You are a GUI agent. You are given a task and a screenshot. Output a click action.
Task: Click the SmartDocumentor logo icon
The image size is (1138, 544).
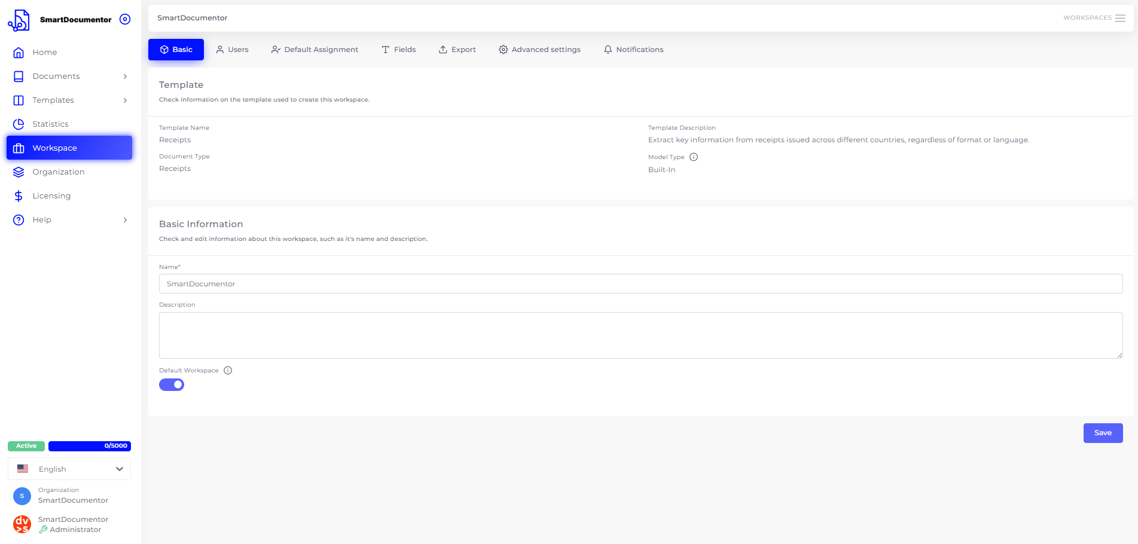pos(19,20)
